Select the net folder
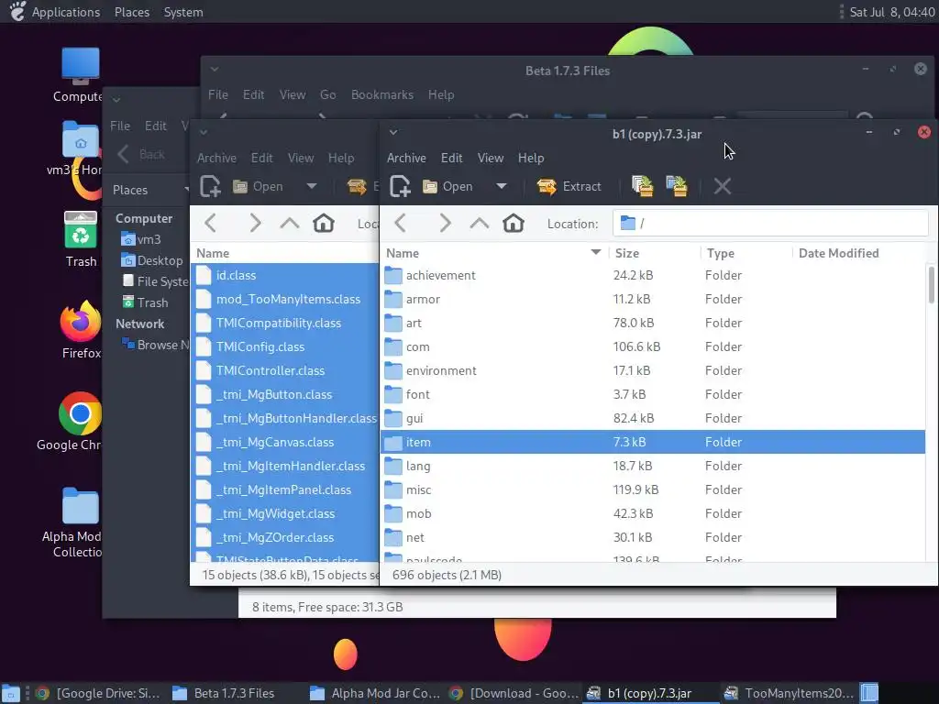 [653, 537]
